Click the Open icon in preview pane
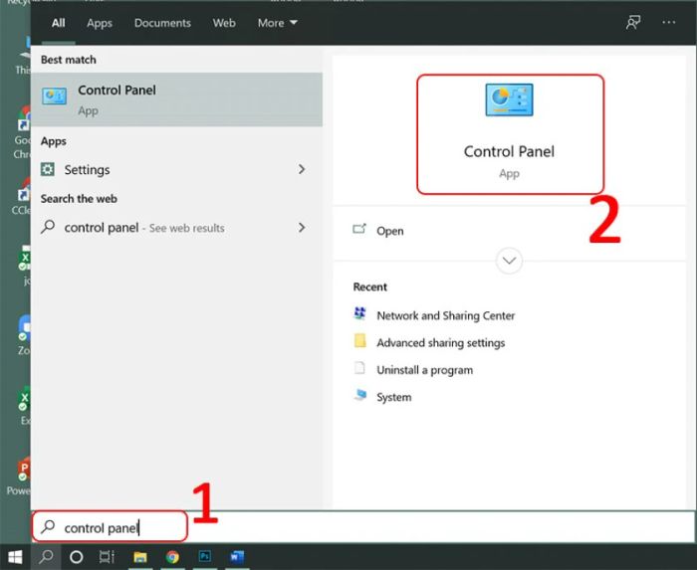The height and width of the screenshot is (570, 697). (x=359, y=229)
